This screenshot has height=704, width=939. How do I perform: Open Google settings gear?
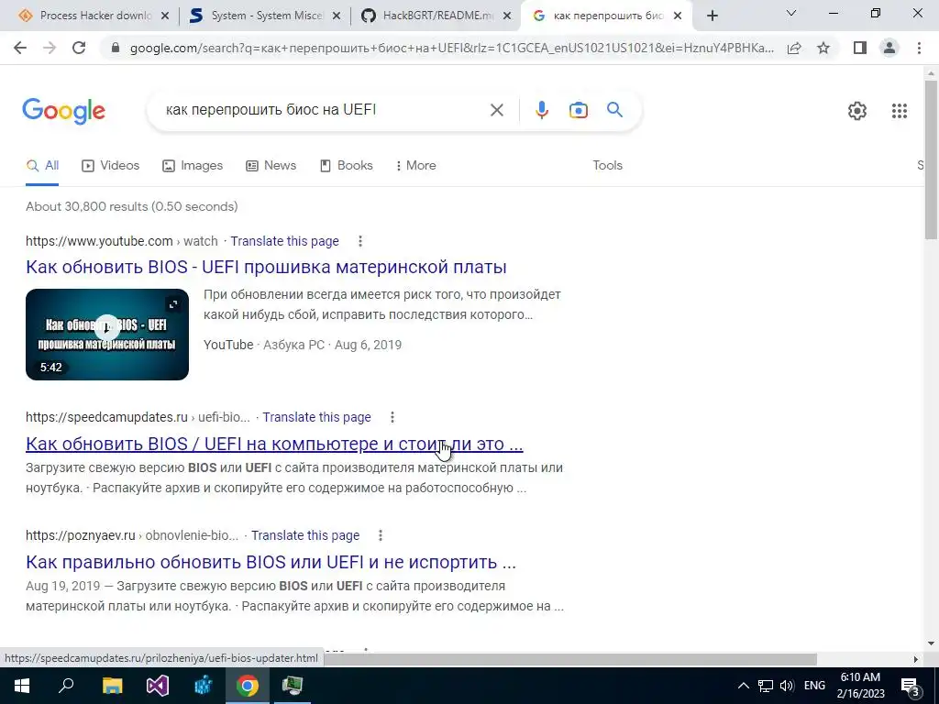(x=857, y=111)
